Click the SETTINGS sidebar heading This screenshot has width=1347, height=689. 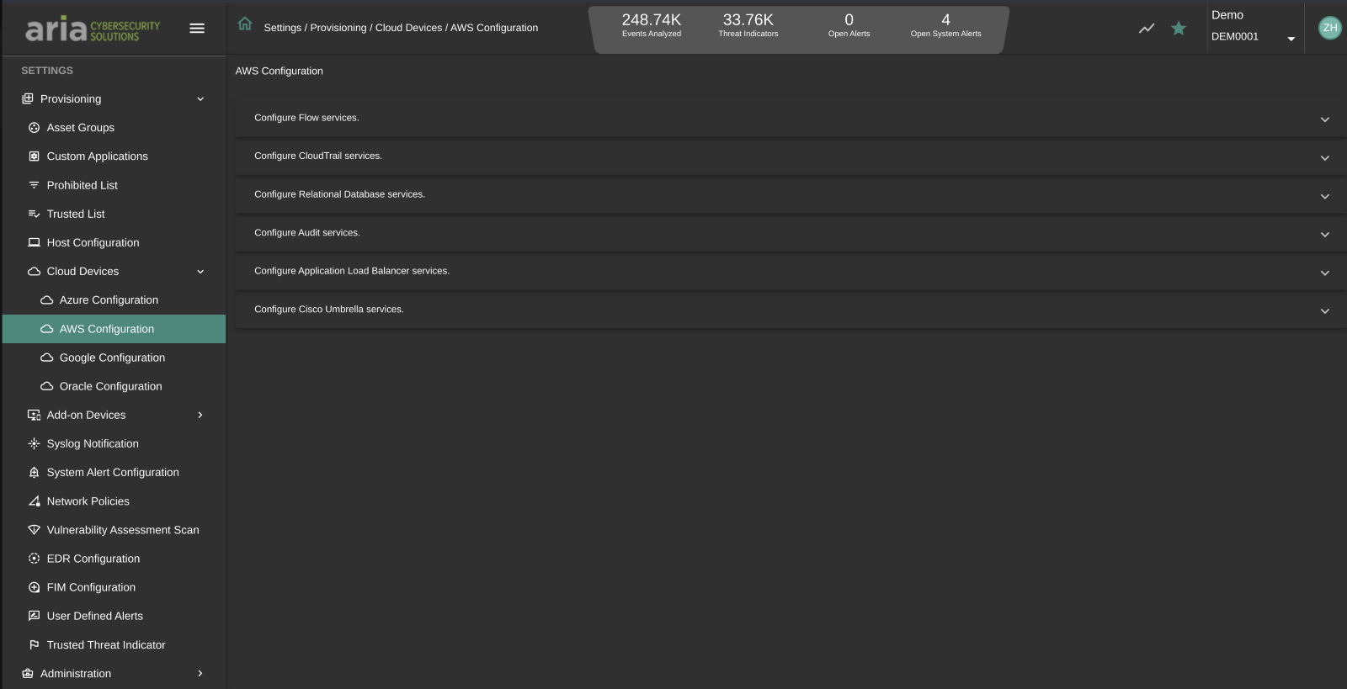[x=47, y=71]
